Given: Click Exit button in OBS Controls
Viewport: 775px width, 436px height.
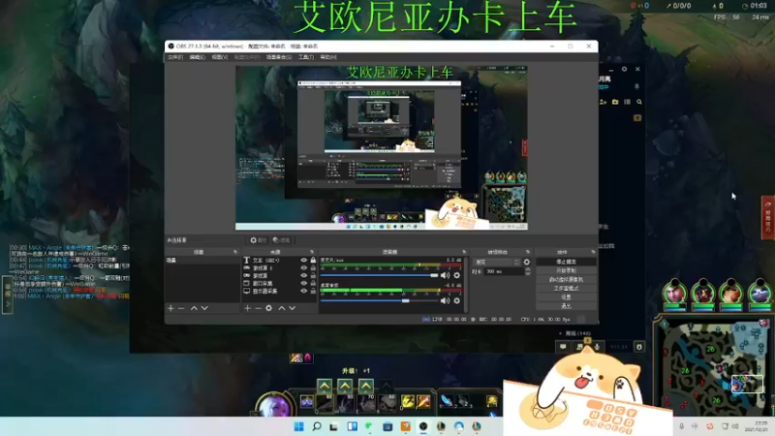Looking at the screenshot, I should (566, 306).
